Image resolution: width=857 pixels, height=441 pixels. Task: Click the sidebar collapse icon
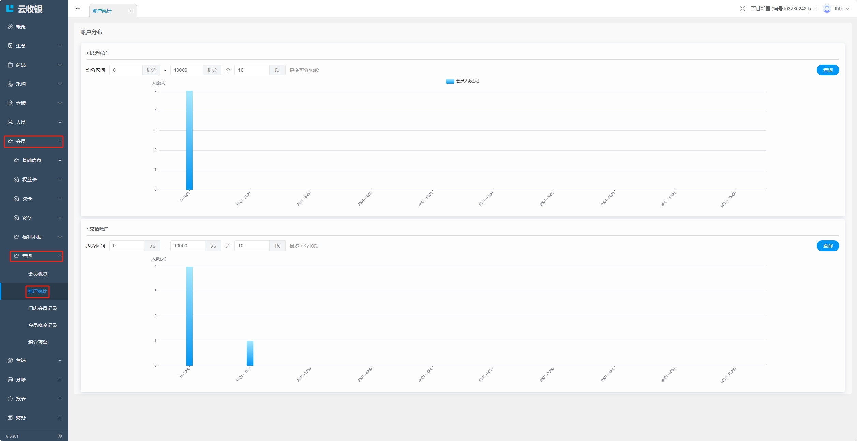tap(78, 9)
